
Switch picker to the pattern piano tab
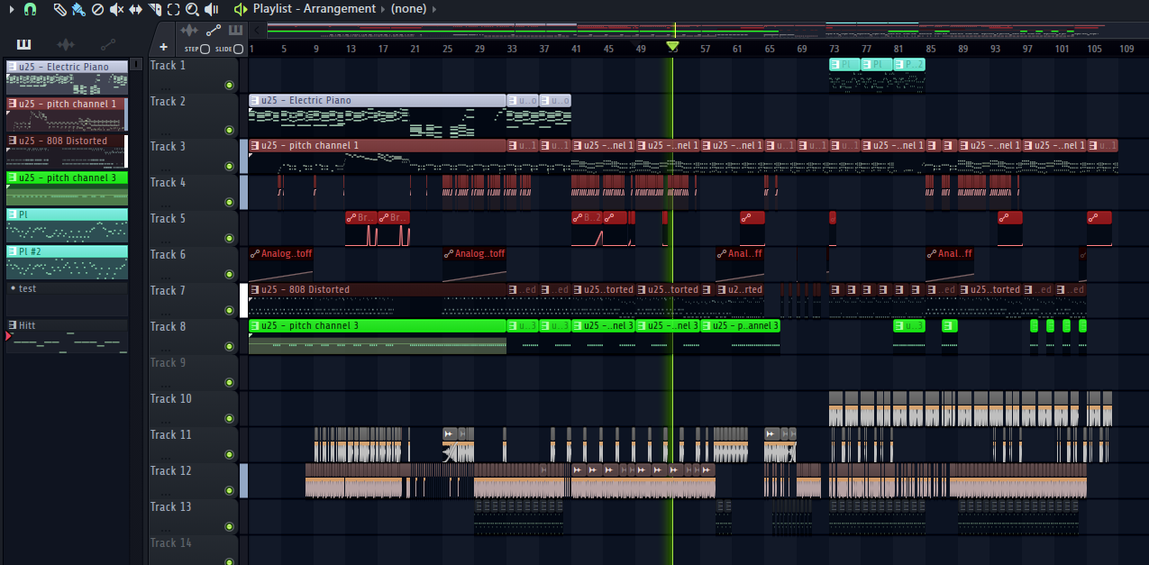(23, 44)
